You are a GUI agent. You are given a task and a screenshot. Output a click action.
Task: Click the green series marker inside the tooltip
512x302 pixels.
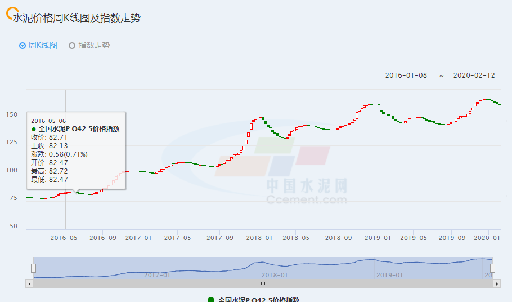click(34, 129)
